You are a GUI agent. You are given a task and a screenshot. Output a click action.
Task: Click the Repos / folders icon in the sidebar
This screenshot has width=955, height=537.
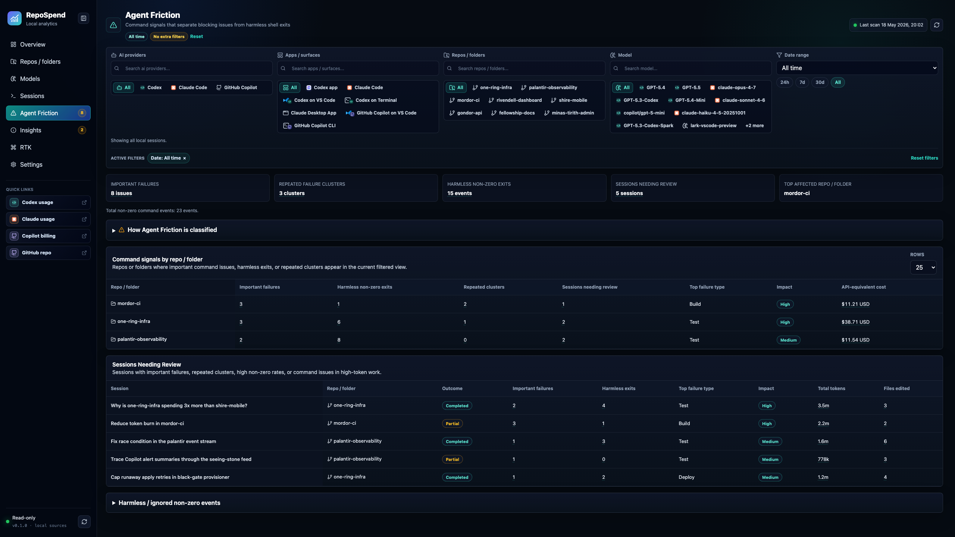13,62
